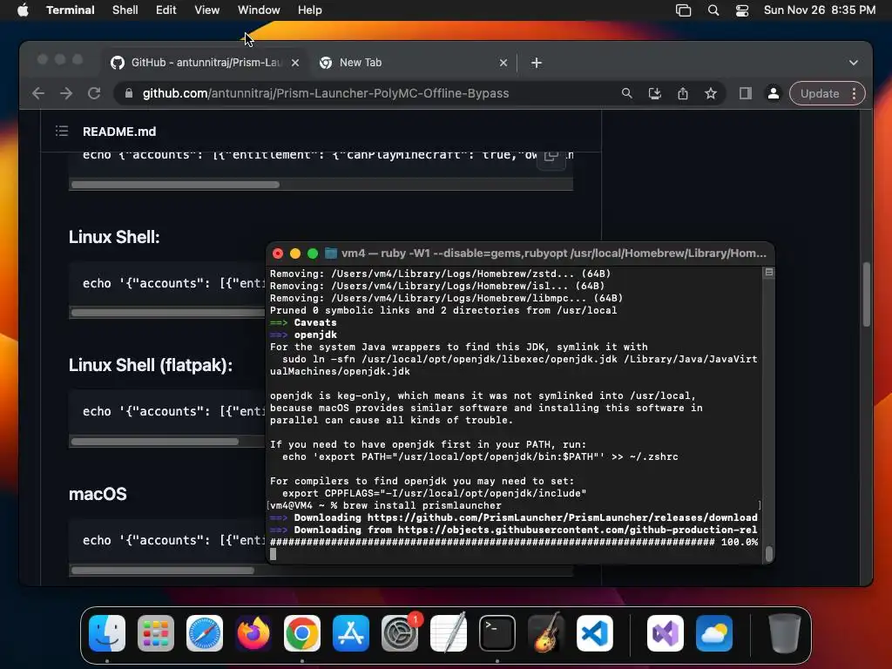Click the Chrome Update button
892x669 pixels.
[820, 93]
